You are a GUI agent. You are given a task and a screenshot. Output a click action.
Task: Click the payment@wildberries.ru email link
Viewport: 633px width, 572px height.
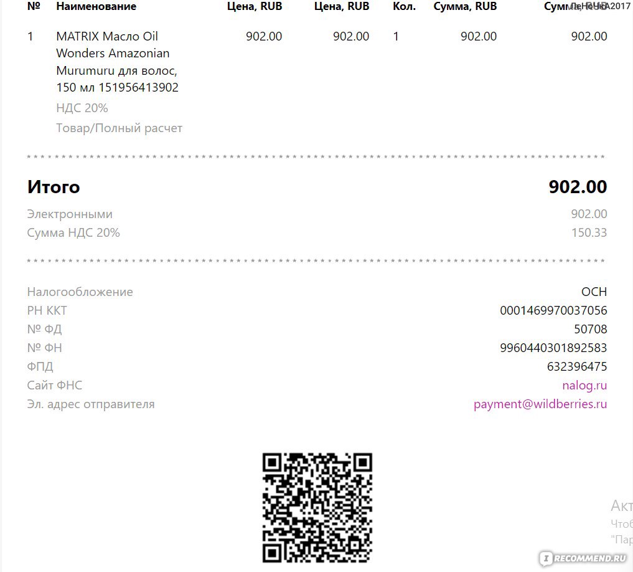tap(540, 404)
